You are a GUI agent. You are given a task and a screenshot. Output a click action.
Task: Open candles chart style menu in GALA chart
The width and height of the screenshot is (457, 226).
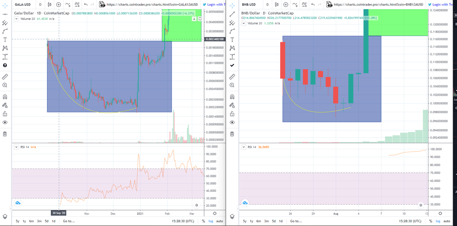[x=50, y=5]
